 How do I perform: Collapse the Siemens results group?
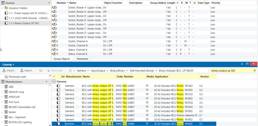54,82
